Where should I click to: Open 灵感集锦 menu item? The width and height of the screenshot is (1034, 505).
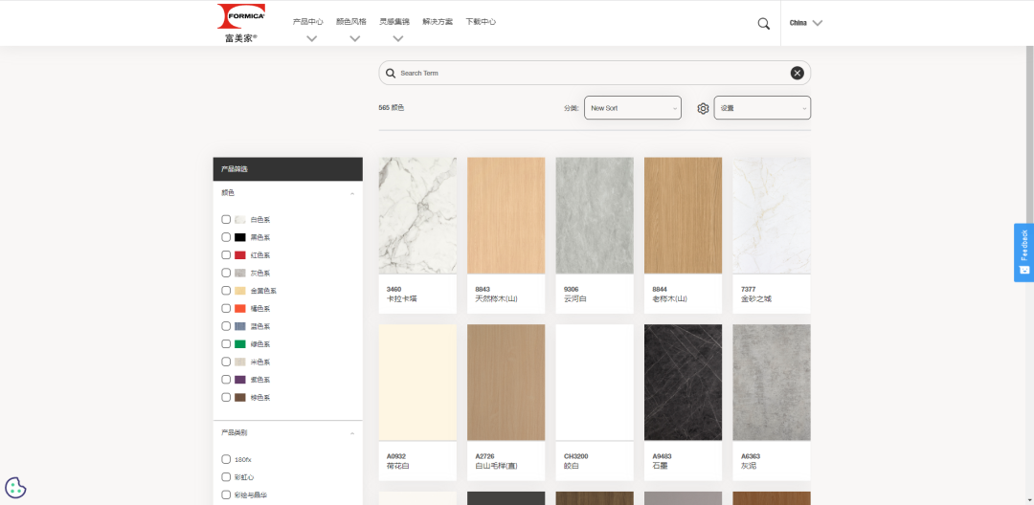(394, 22)
